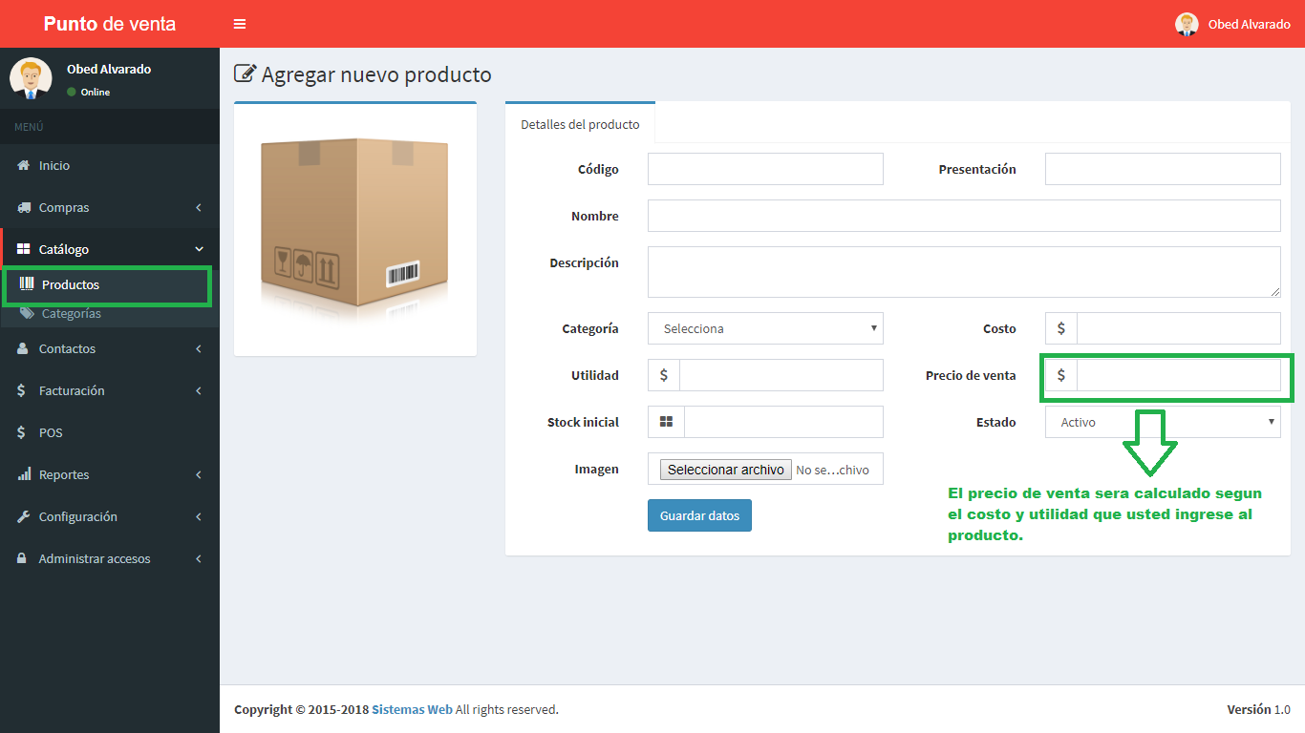The image size is (1305, 733).
Task: Click the Guardar datos button
Action: click(x=699, y=515)
